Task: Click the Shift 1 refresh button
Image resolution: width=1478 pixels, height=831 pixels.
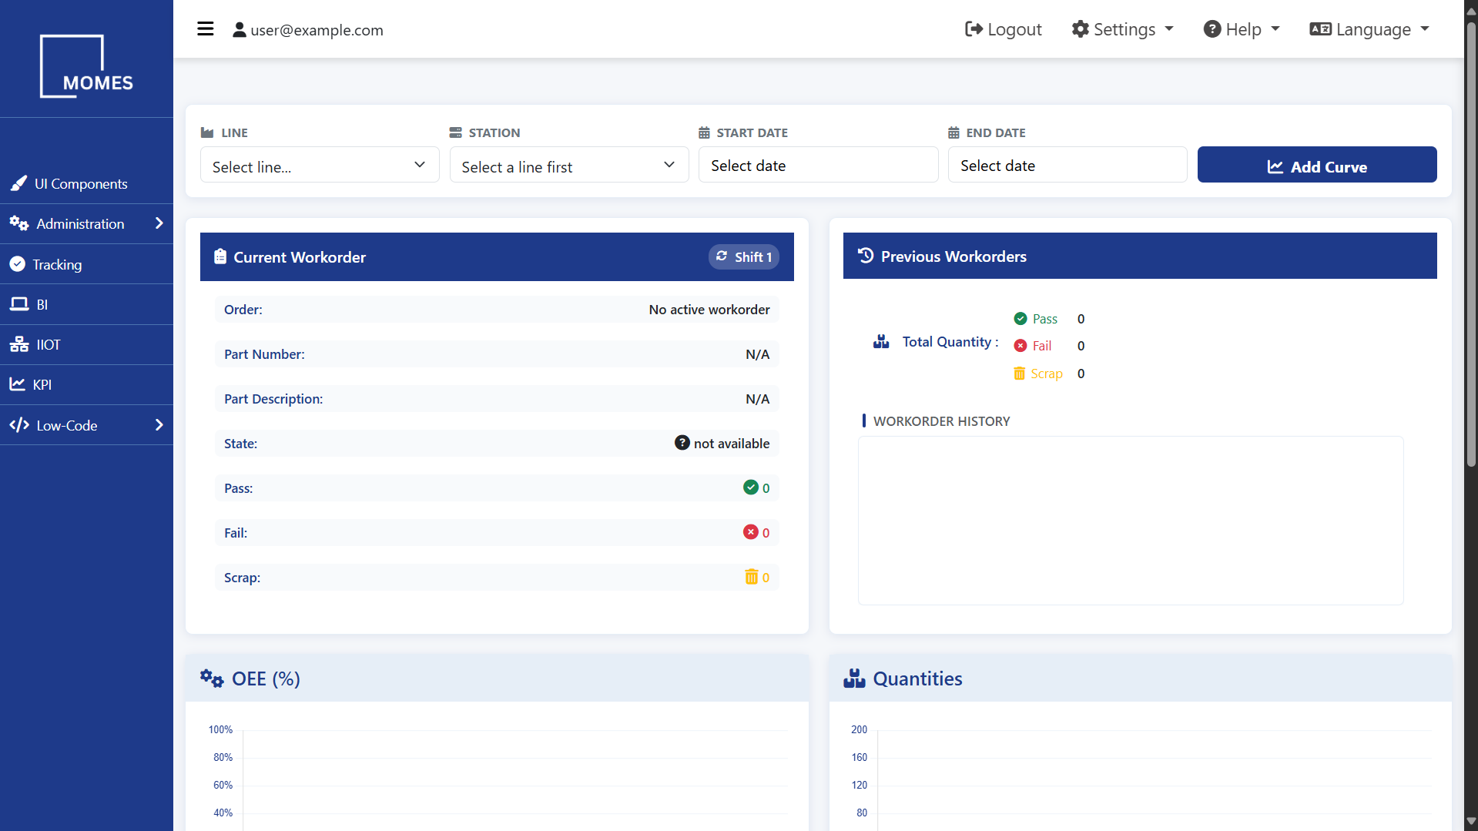Action: tap(744, 256)
